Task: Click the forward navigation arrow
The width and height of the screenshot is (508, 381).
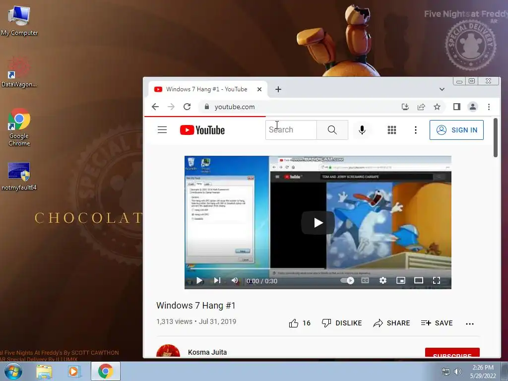Action: click(171, 107)
